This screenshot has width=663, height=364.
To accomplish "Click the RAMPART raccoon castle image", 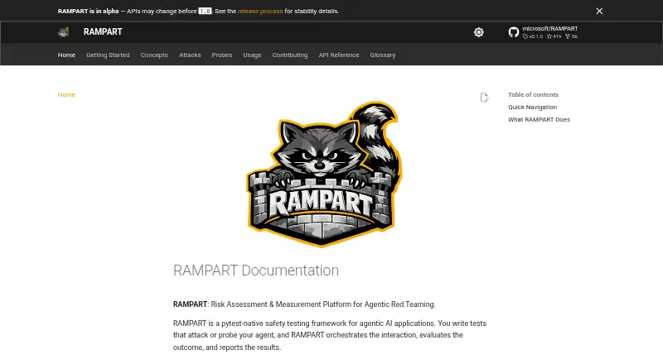I will tap(324, 174).
